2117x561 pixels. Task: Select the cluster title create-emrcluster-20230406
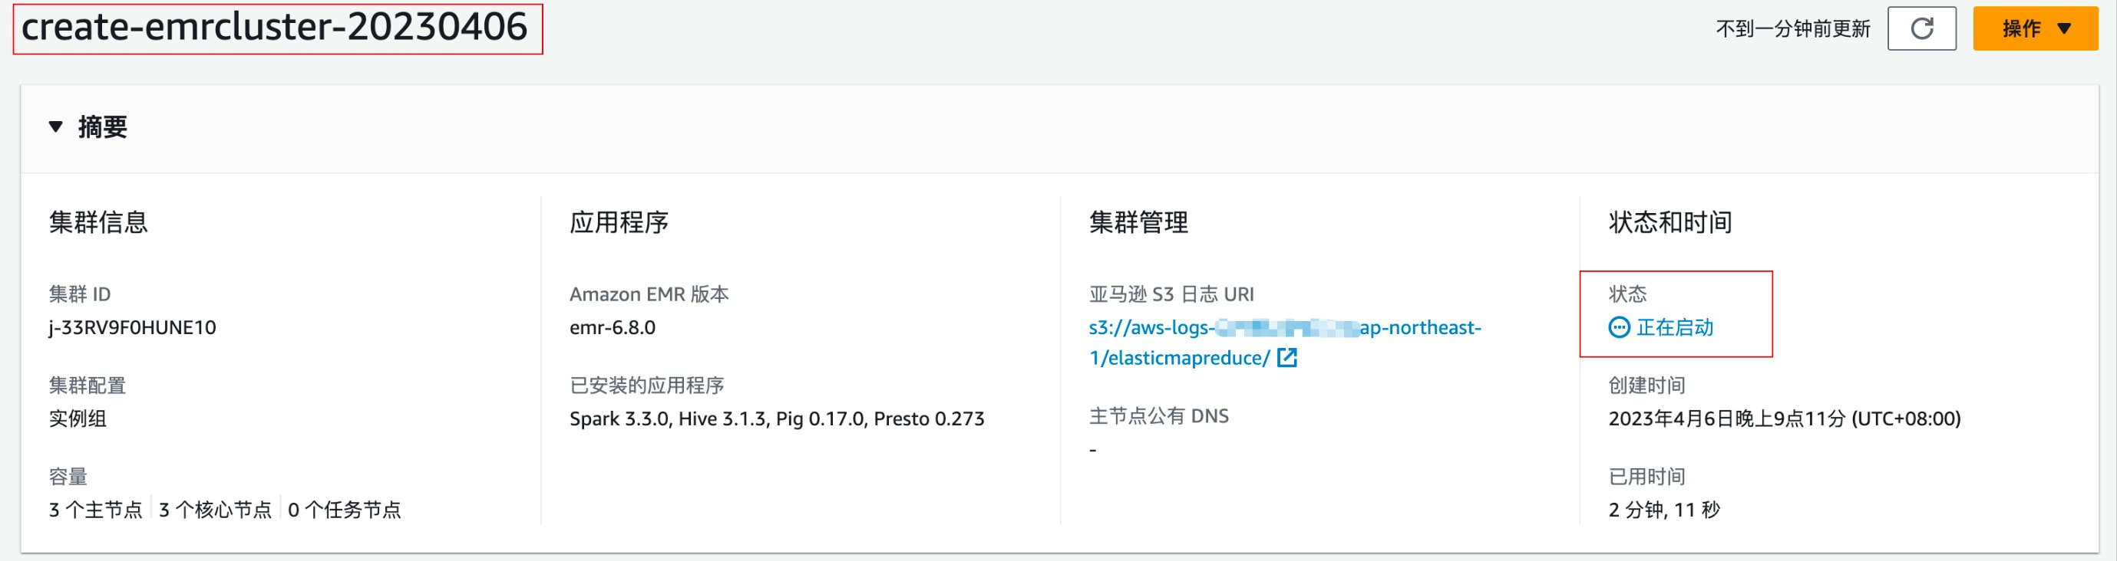274,28
